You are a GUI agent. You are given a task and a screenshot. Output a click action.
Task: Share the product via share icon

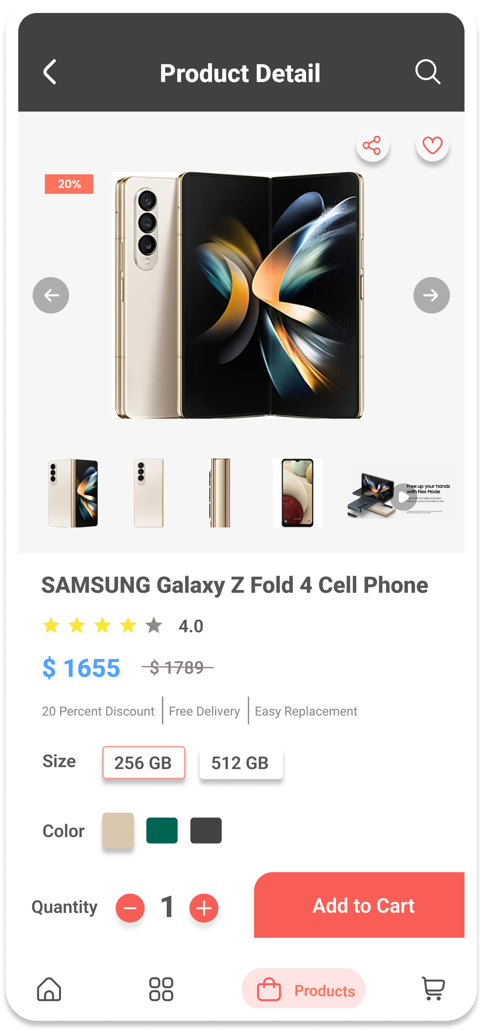click(x=372, y=146)
